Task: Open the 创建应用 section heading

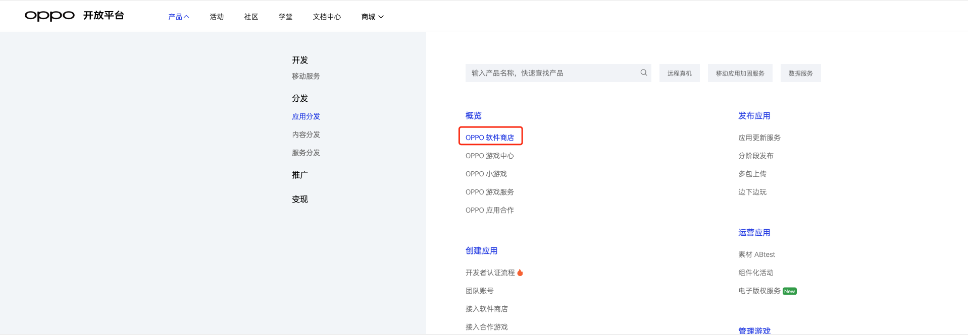Action: coord(482,250)
